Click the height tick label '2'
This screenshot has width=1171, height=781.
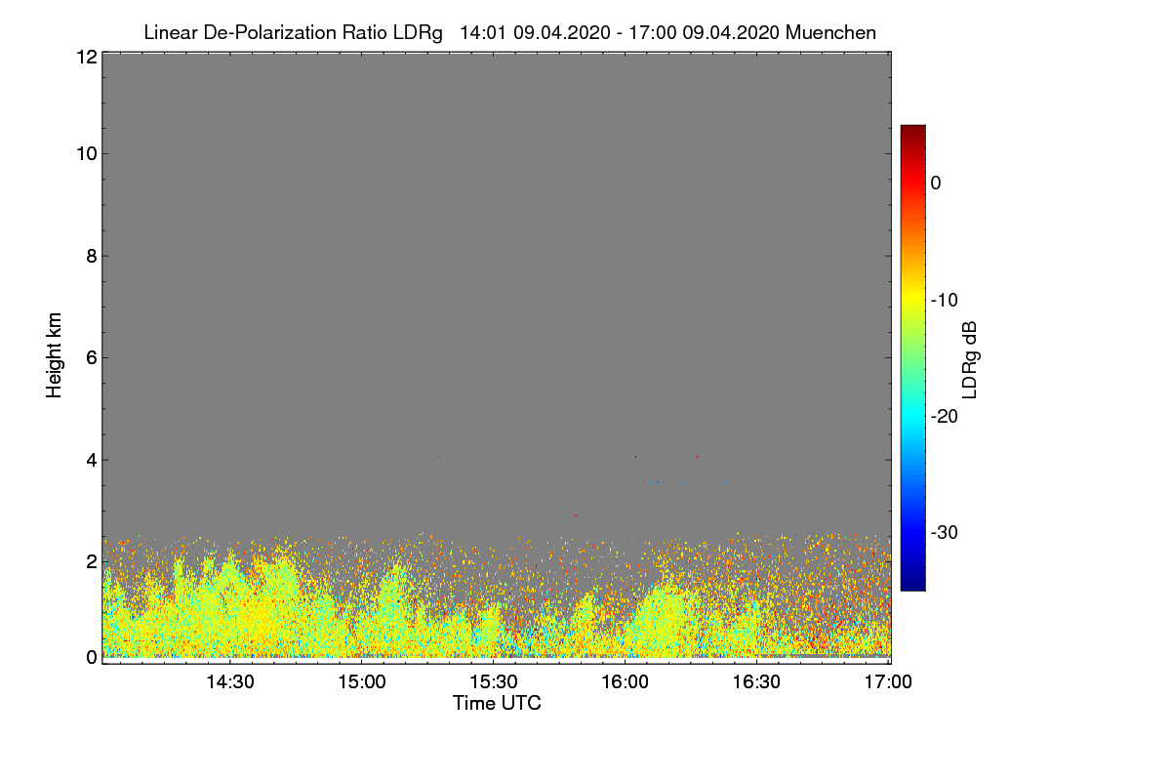90,561
